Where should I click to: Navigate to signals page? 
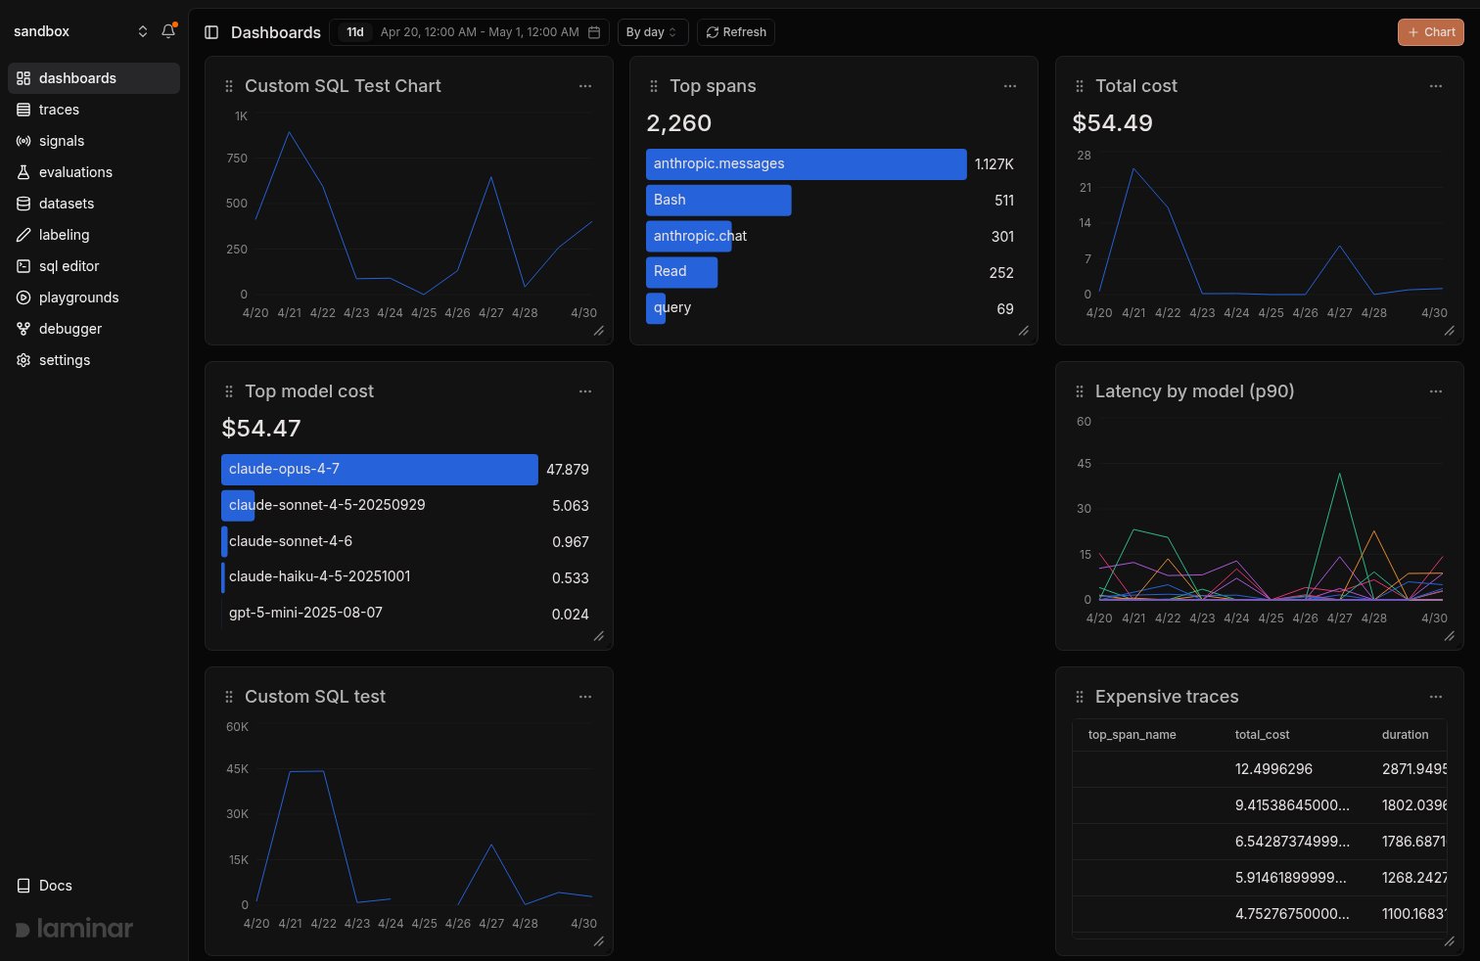94,141
